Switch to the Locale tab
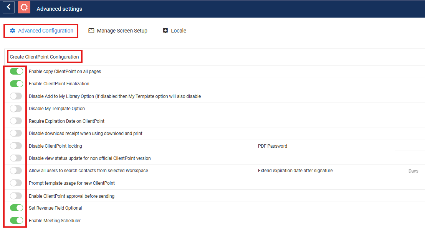425x228 pixels. point(175,31)
